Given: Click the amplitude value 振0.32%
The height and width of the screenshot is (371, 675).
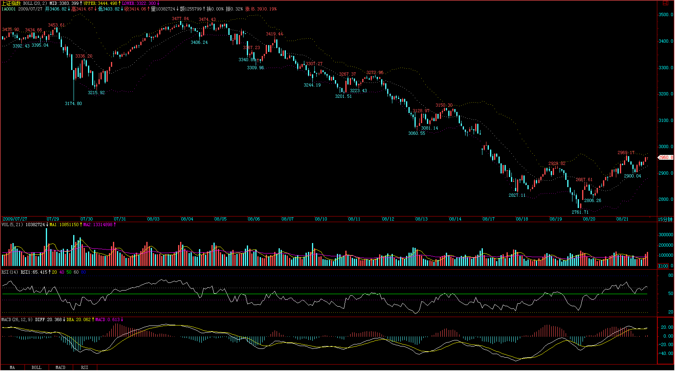Looking at the screenshot, I should click(234, 9).
